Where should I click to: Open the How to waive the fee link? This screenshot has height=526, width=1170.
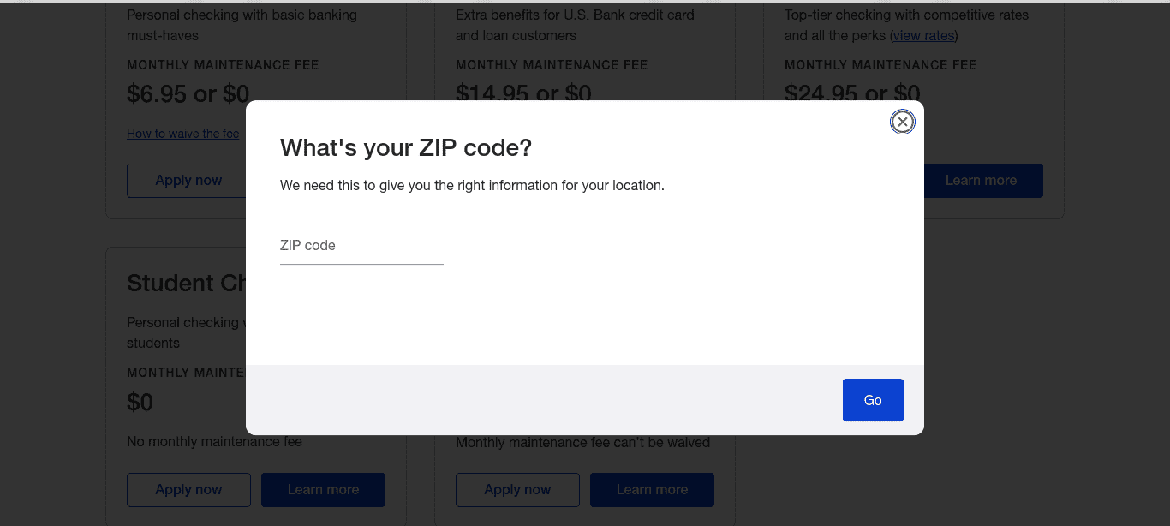tap(183, 134)
